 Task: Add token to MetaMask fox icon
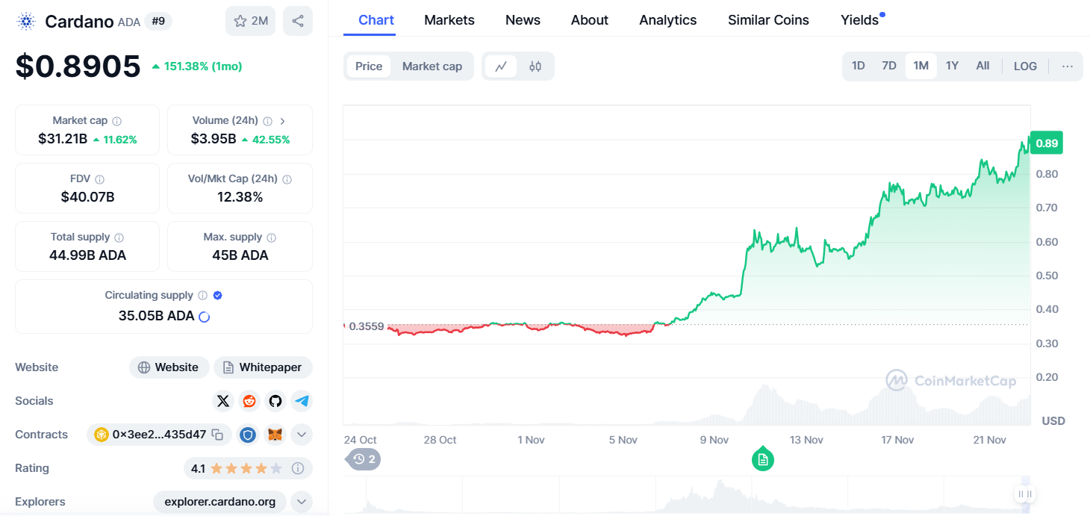(275, 435)
